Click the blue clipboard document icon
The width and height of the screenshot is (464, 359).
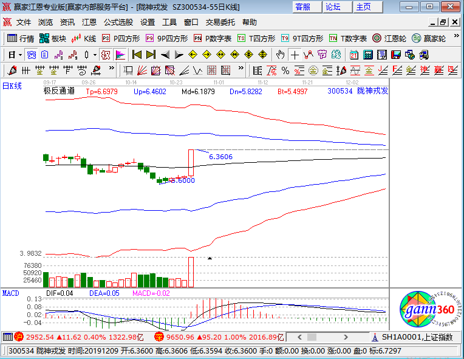tap(45, 55)
